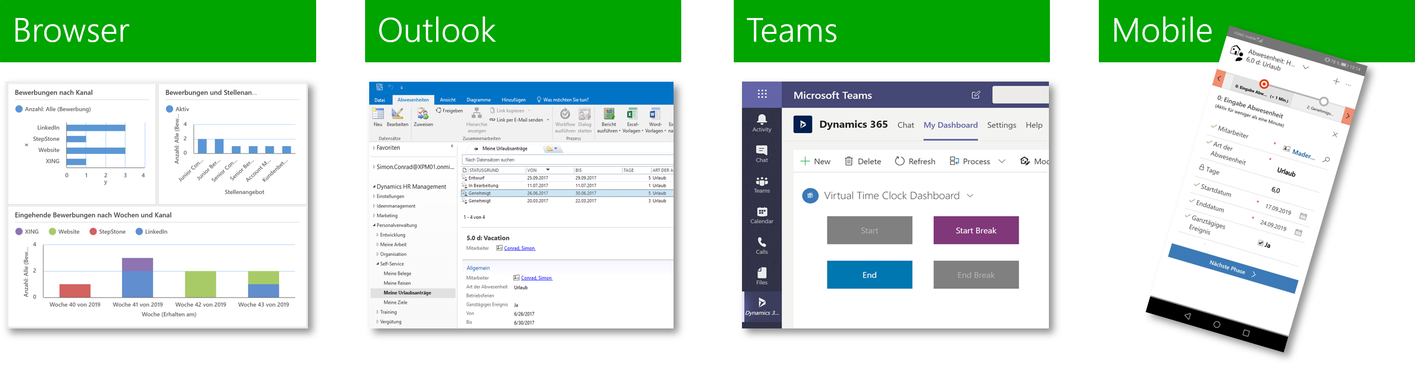
Task: Expand the Training tree node in Outlook
Action: click(x=377, y=312)
